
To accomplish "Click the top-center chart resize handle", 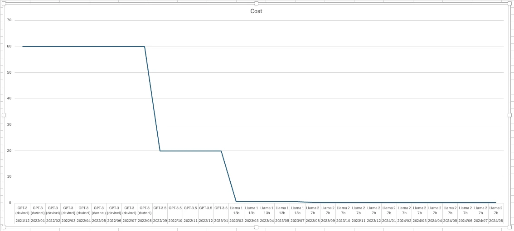I will point(257,4).
